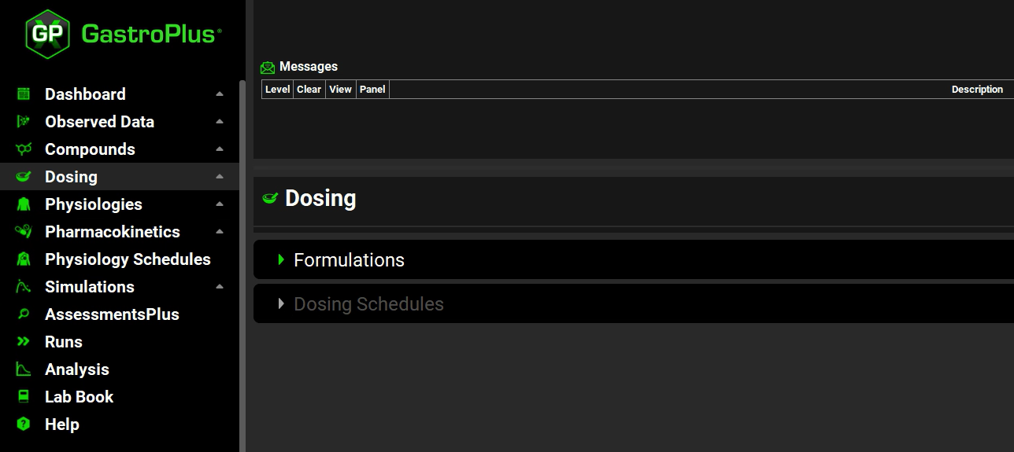Open the Runs menu item

[64, 342]
